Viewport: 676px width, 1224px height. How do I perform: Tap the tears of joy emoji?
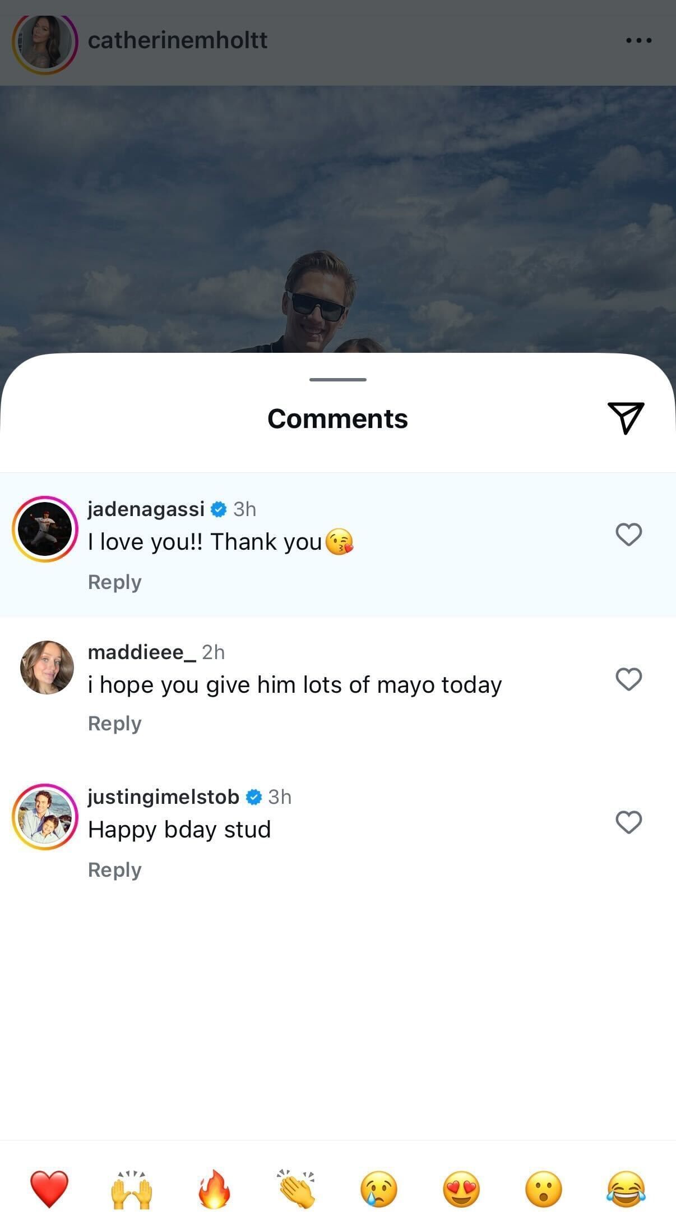coord(626,1188)
